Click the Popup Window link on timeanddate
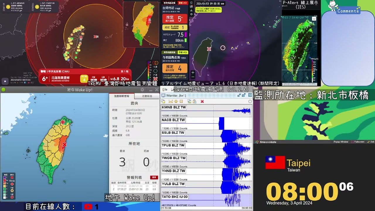 point(341,142)
